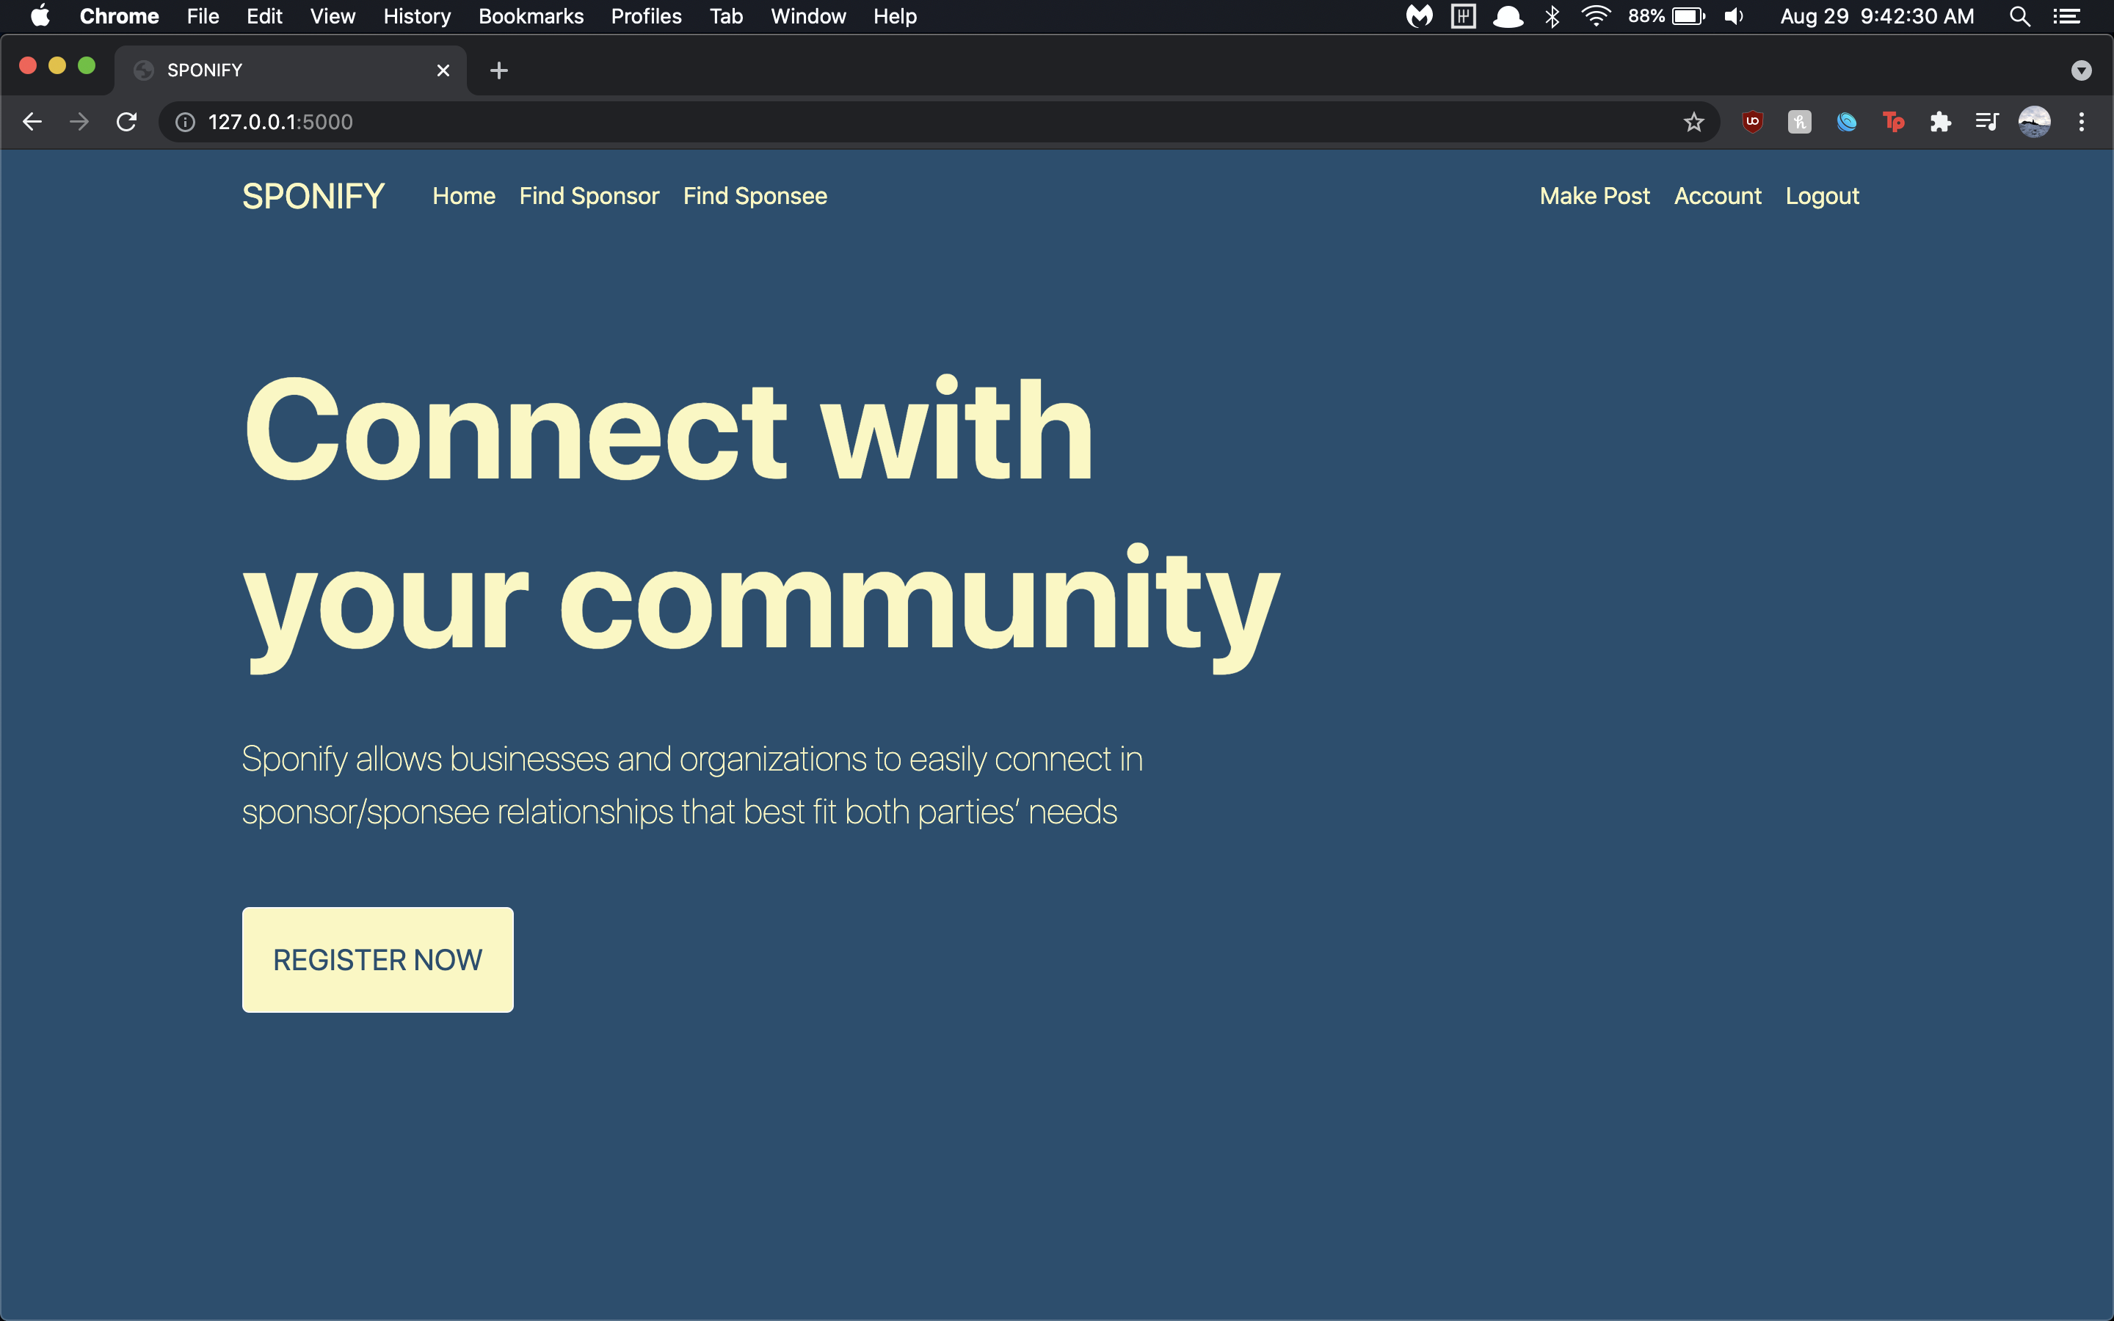Screen dimensions: 2114x1321
Task: Open the Make Post link
Action: [x=1594, y=196]
